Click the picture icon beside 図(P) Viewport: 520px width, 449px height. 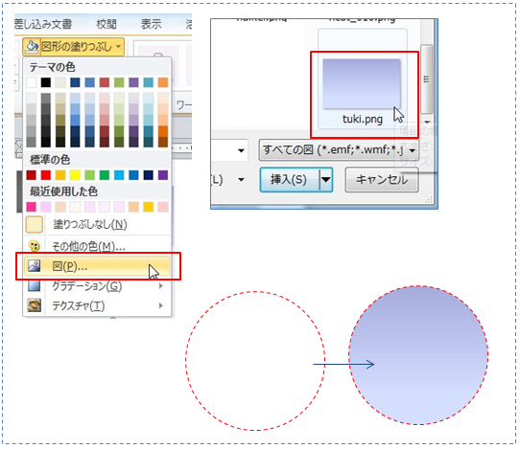[x=35, y=266]
